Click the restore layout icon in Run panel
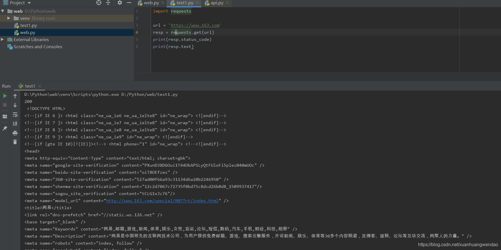 click(5, 116)
